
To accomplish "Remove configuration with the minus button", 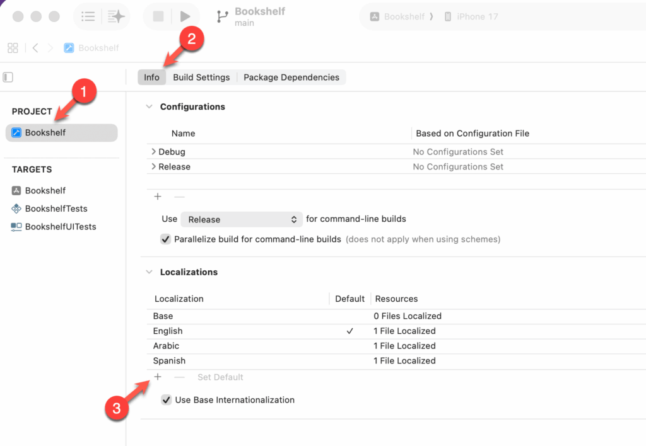I will coord(179,197).
